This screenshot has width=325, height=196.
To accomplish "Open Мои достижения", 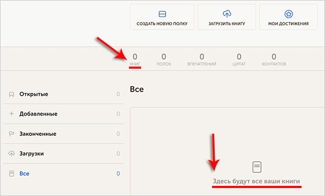I will [289, 17].
